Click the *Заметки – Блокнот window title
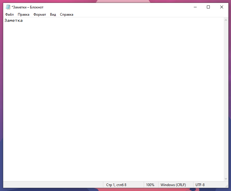Screen dimensions: 231x191 point(27,7)
